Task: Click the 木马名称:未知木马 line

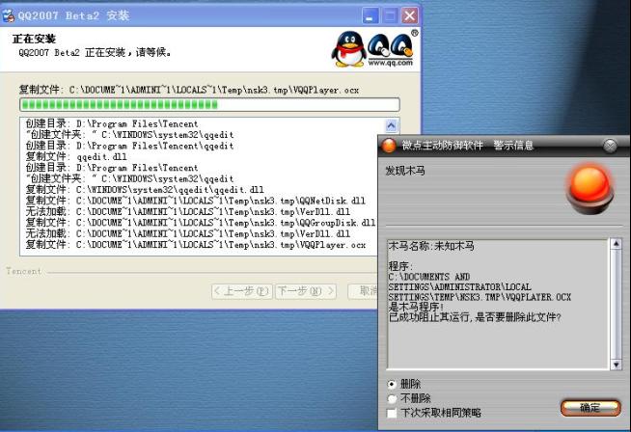Action: [431, 246]
